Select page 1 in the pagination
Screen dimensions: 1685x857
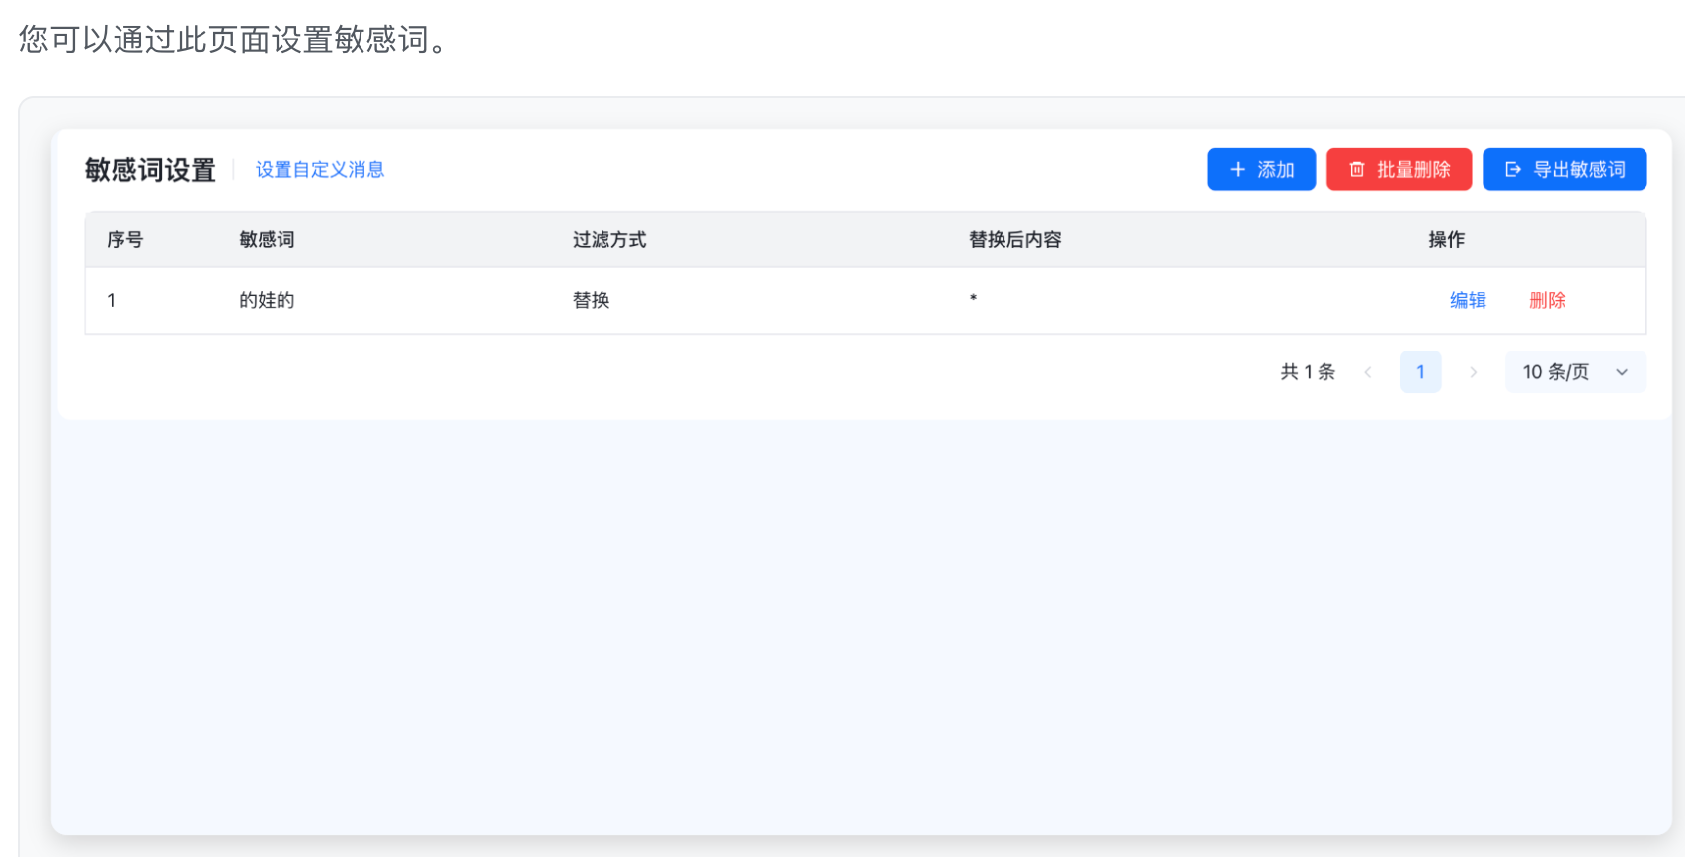pos(1419,372)
